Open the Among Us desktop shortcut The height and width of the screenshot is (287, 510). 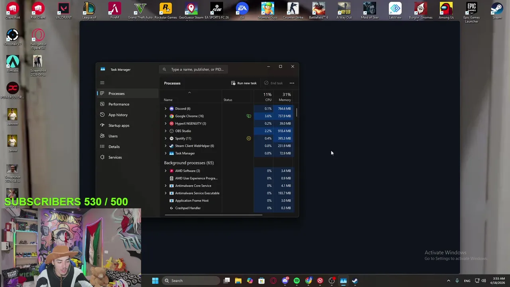point(446,11)
